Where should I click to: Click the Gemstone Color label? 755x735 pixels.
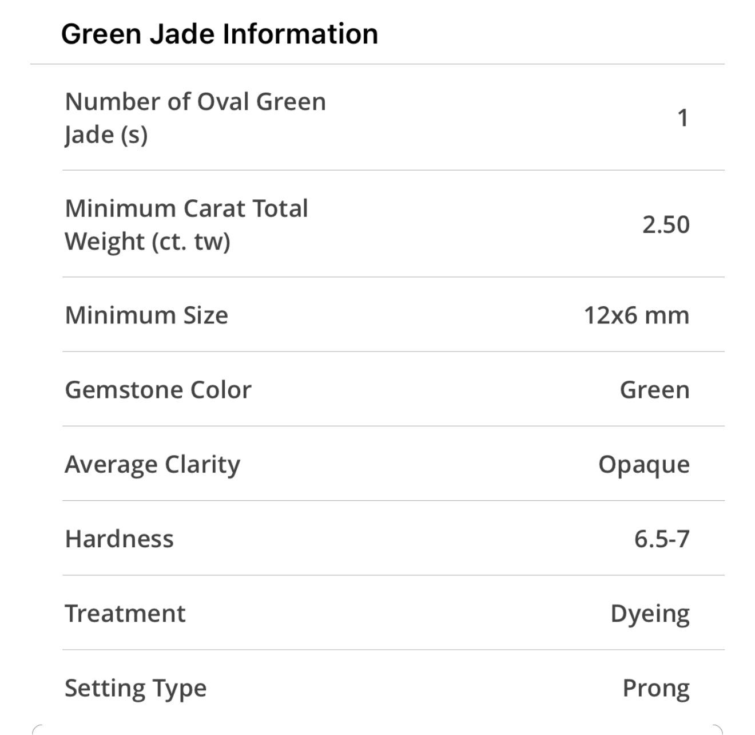(x=158, y=390)
